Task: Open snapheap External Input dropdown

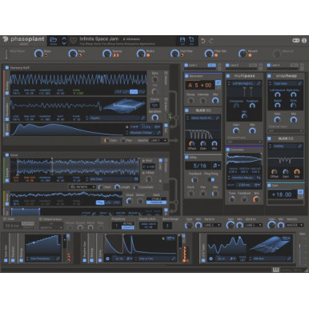Action: point(286,131)
